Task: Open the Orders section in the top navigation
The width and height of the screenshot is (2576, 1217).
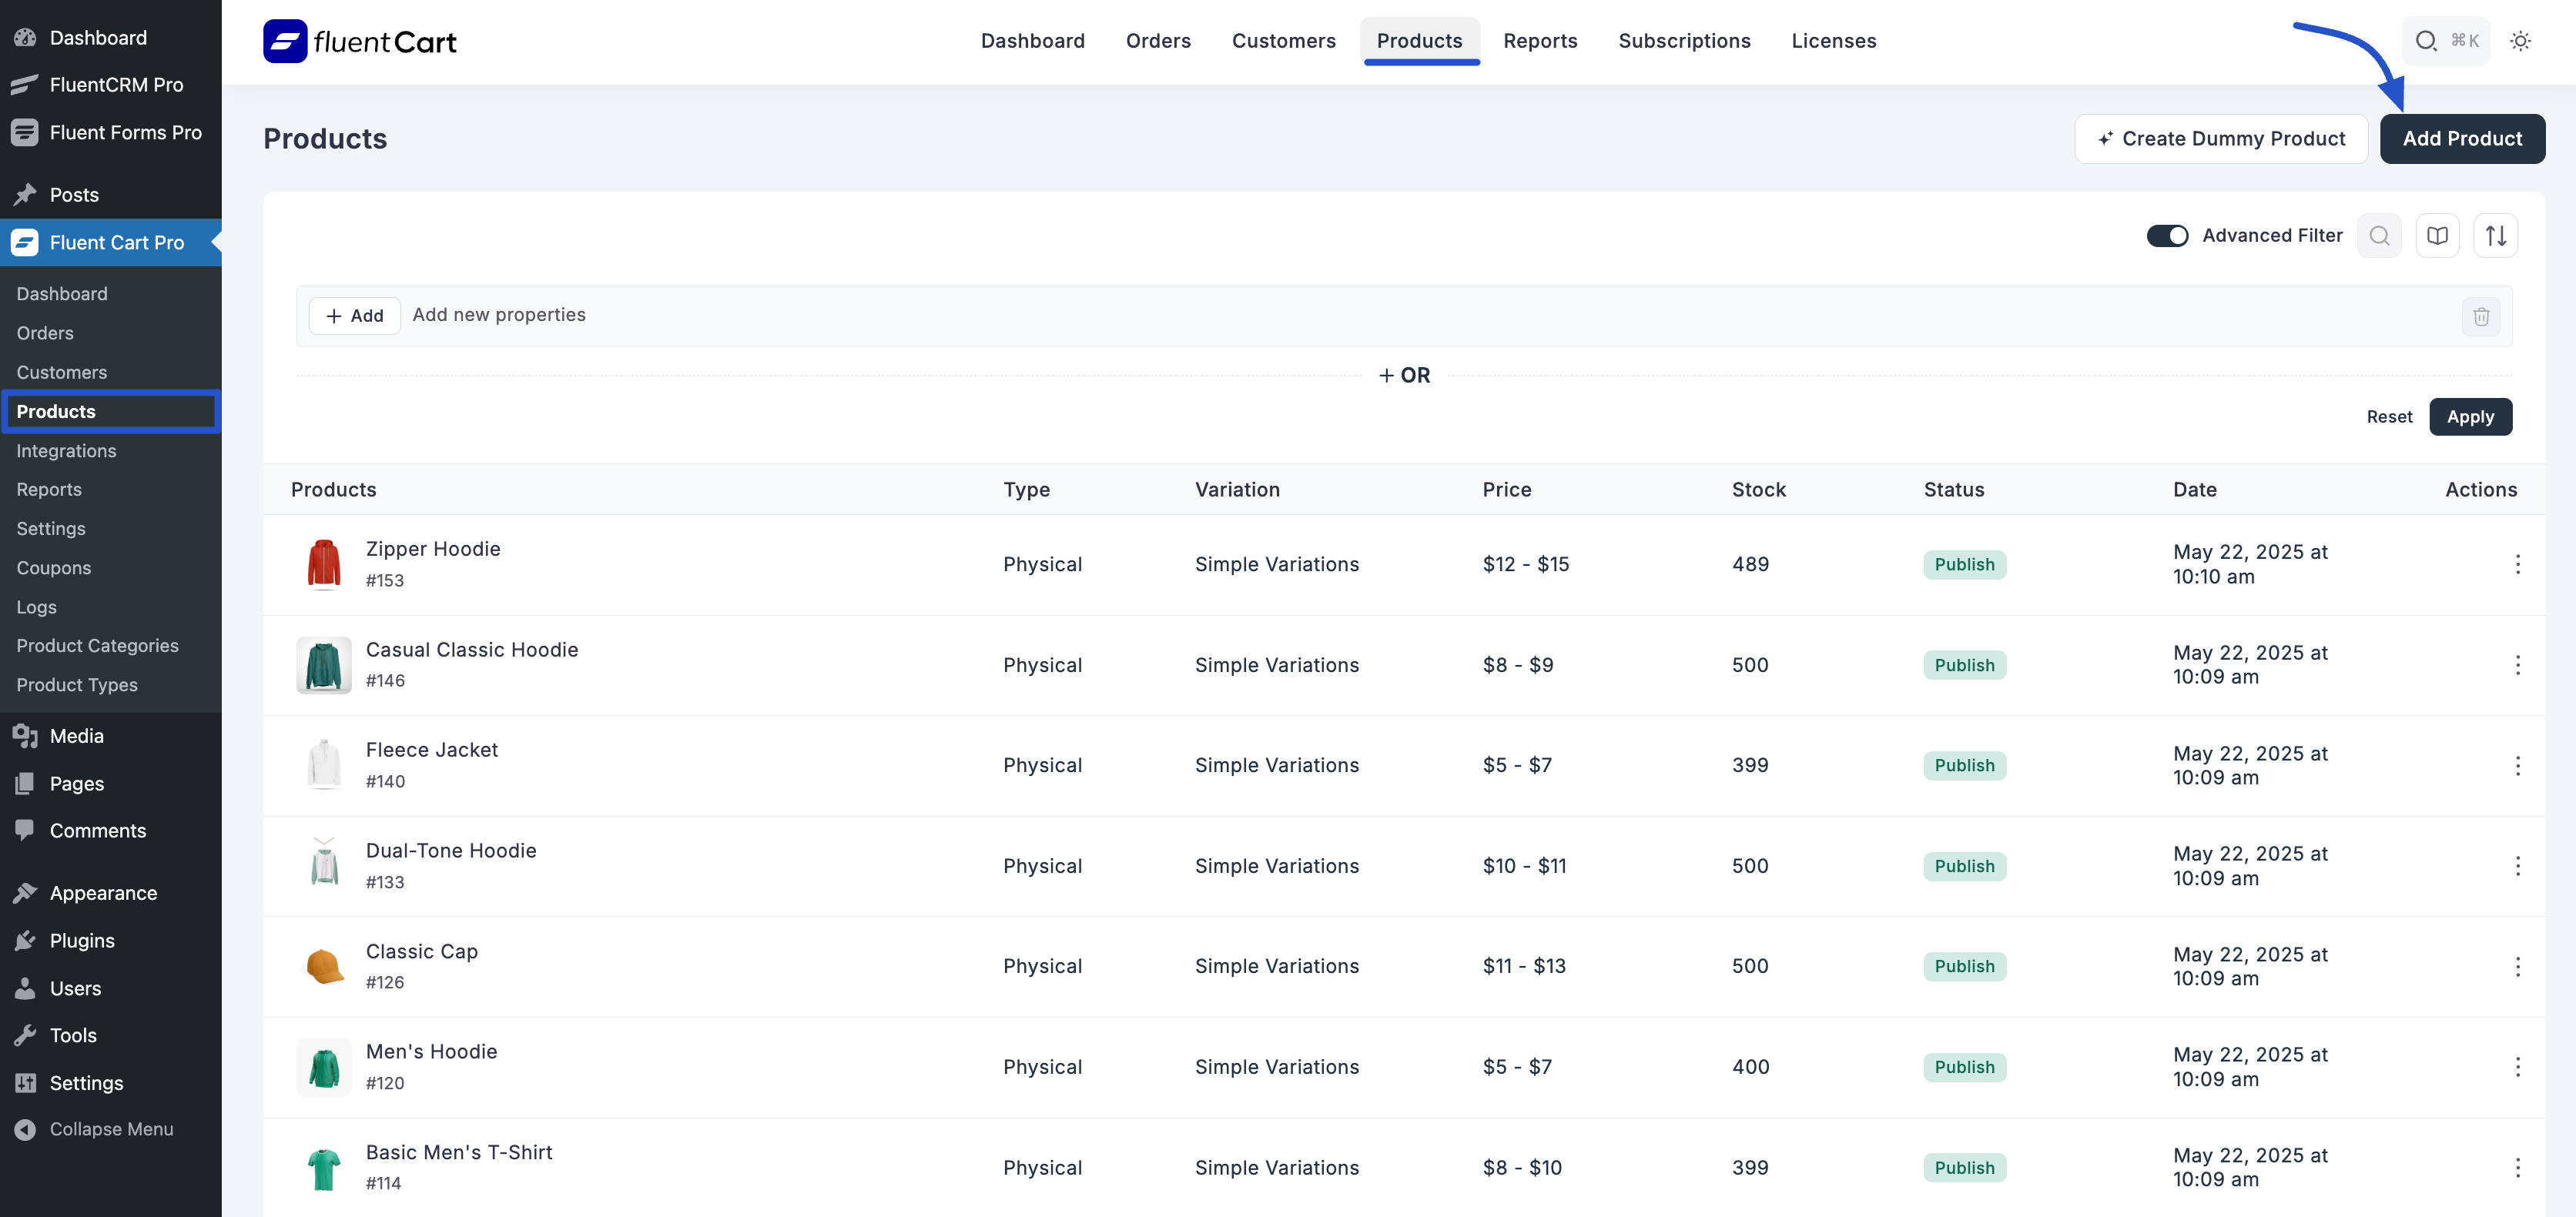Action: click(1158, 41)
